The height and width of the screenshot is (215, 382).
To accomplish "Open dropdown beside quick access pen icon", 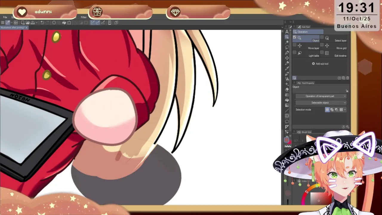I will (12, 23).
